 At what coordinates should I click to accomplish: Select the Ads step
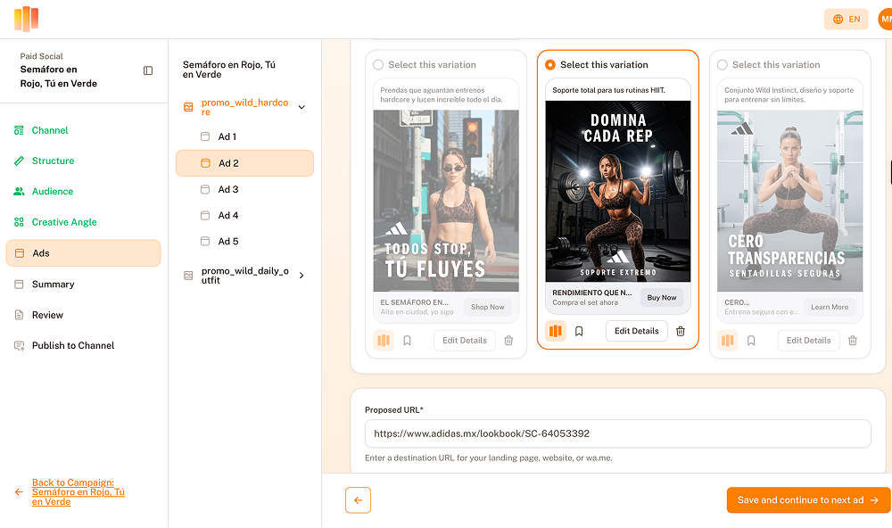coord(83,253)
